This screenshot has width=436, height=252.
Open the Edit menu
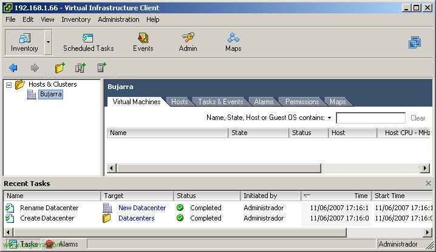pos(28,19)
